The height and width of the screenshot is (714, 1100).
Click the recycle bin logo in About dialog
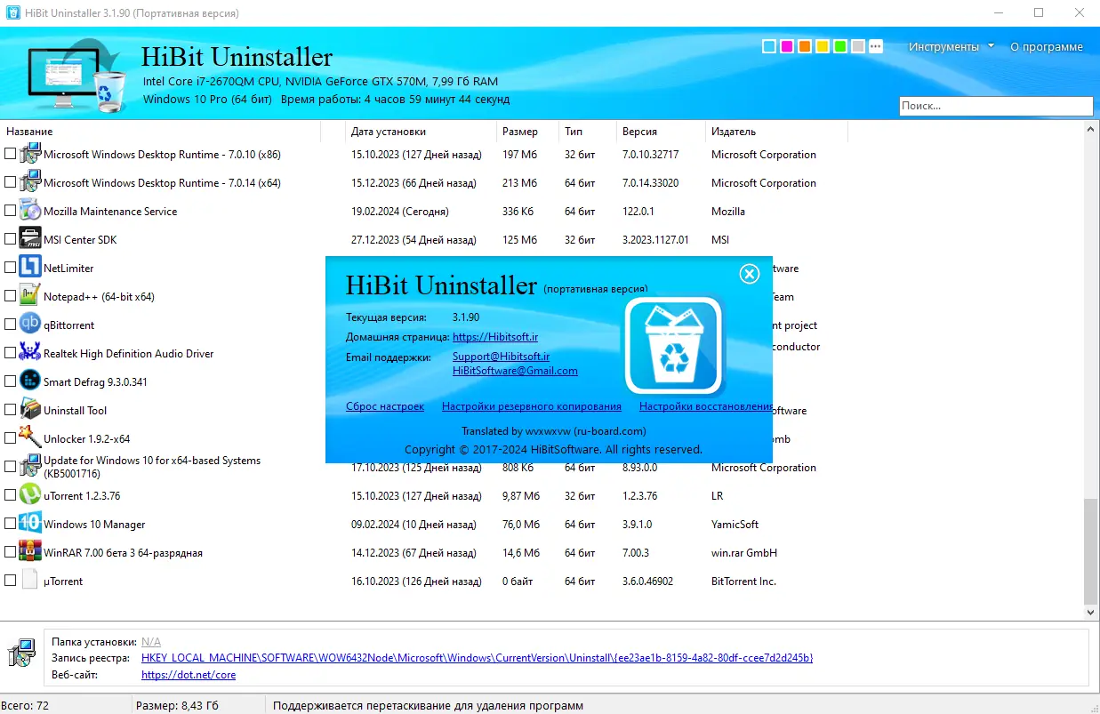pos(675,346)
